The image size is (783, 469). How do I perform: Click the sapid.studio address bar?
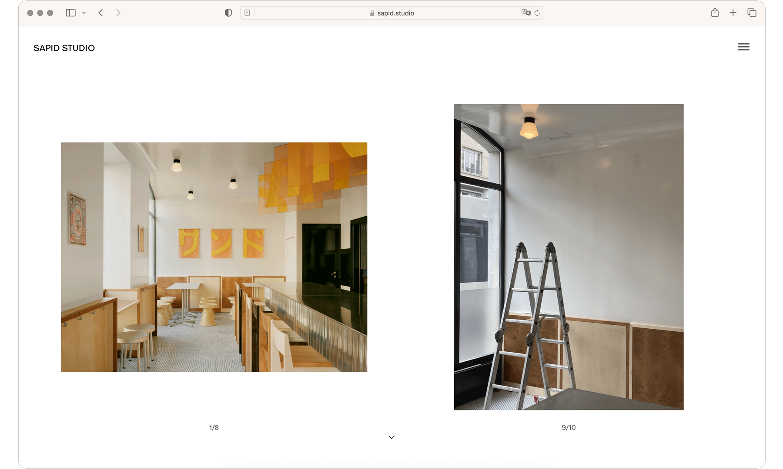click(x=391, y=13)
